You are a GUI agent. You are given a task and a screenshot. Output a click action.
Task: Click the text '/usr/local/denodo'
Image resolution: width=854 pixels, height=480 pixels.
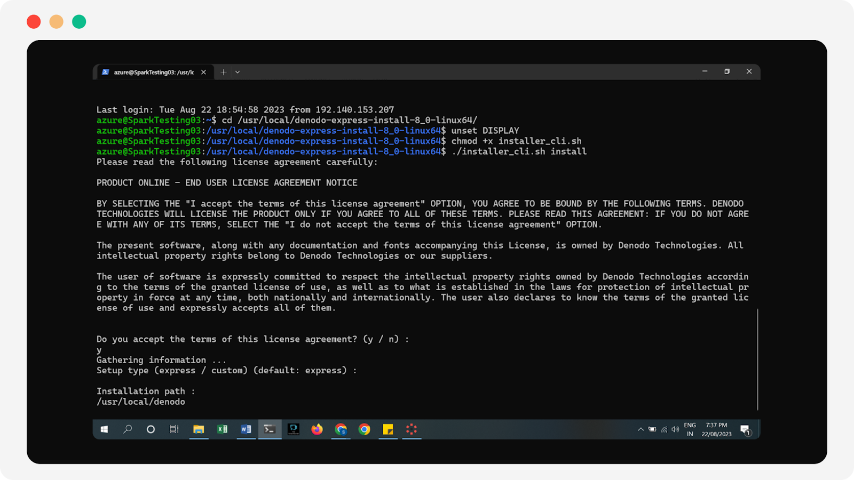[141, 402]
